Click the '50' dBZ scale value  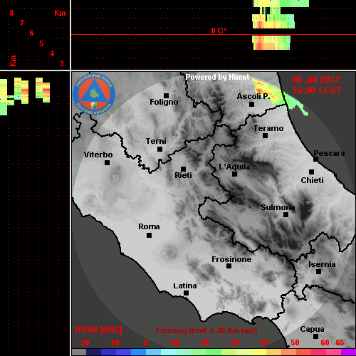295,342
